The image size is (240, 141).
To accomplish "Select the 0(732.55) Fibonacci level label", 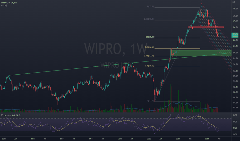I will [x=151, y=7].
